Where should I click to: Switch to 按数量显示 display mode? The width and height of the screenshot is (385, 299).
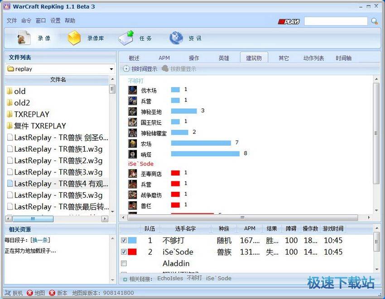pyautogui.click(x=183, y=69)
